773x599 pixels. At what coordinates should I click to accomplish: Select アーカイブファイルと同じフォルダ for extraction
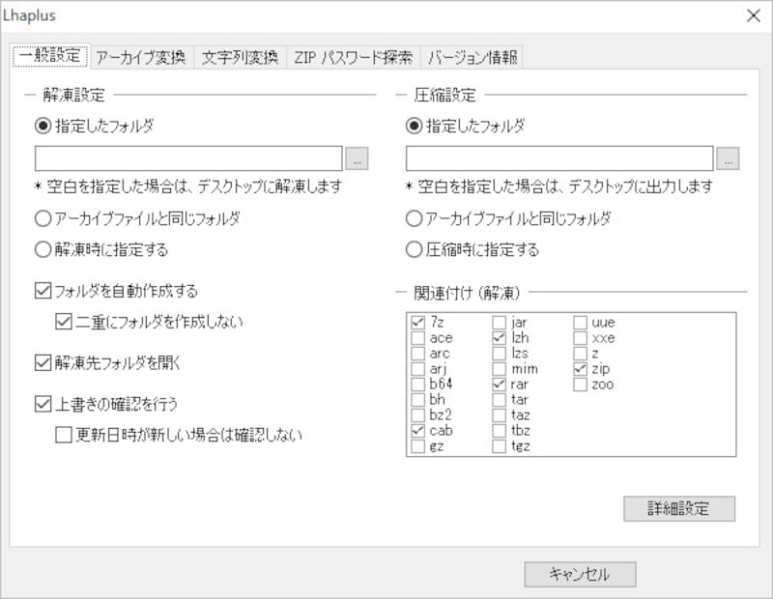[43, 218]
